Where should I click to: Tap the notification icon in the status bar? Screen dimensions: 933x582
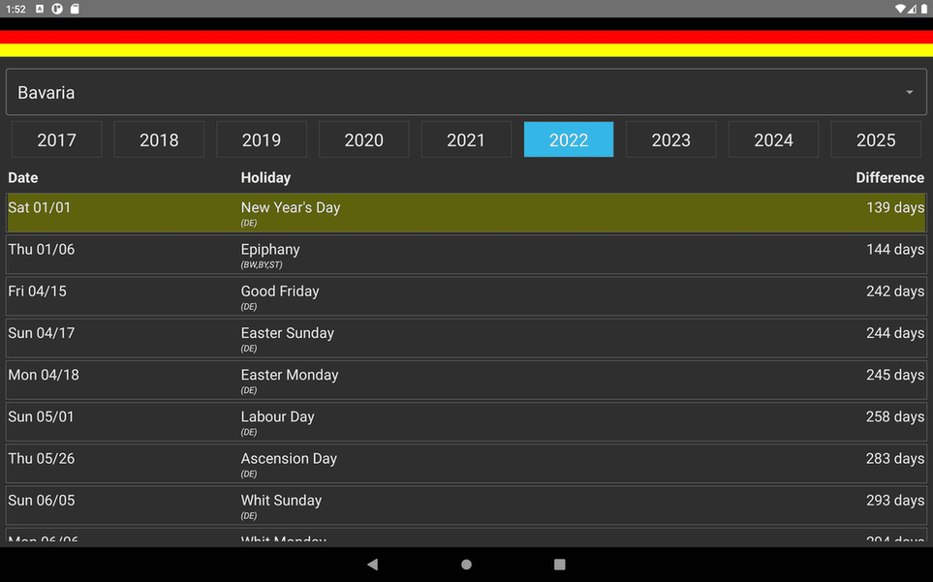point(40,9)
